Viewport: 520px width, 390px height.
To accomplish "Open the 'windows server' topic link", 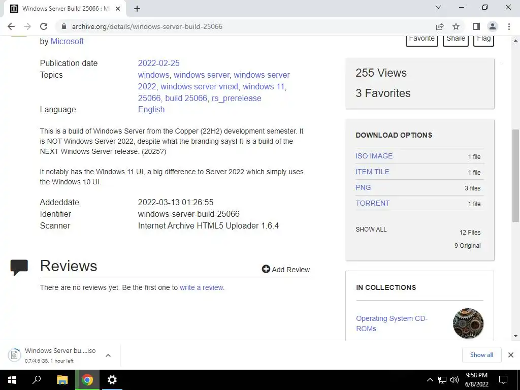I will point(201,75).
